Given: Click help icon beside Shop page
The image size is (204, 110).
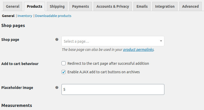Looking at the screenshot, I should click(57, 40).
